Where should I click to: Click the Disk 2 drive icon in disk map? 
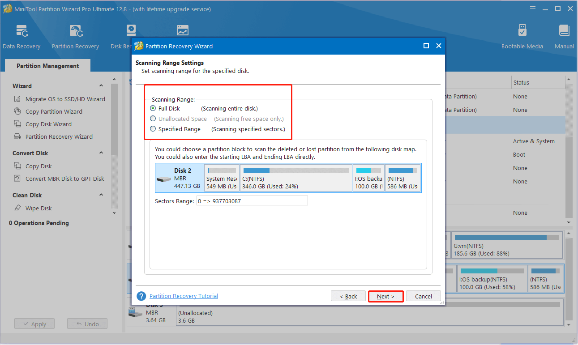pos(163,179)
